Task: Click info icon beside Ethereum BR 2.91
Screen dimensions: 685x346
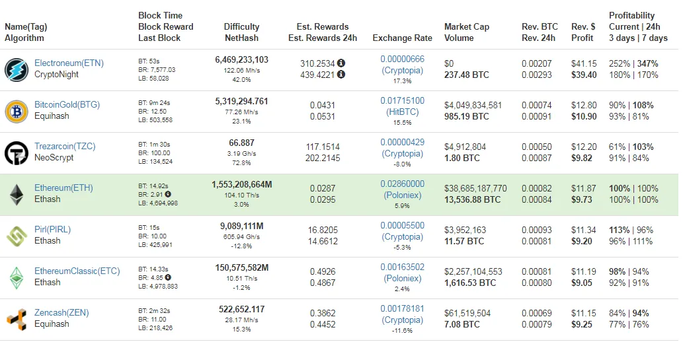Action: pos(168,194)
